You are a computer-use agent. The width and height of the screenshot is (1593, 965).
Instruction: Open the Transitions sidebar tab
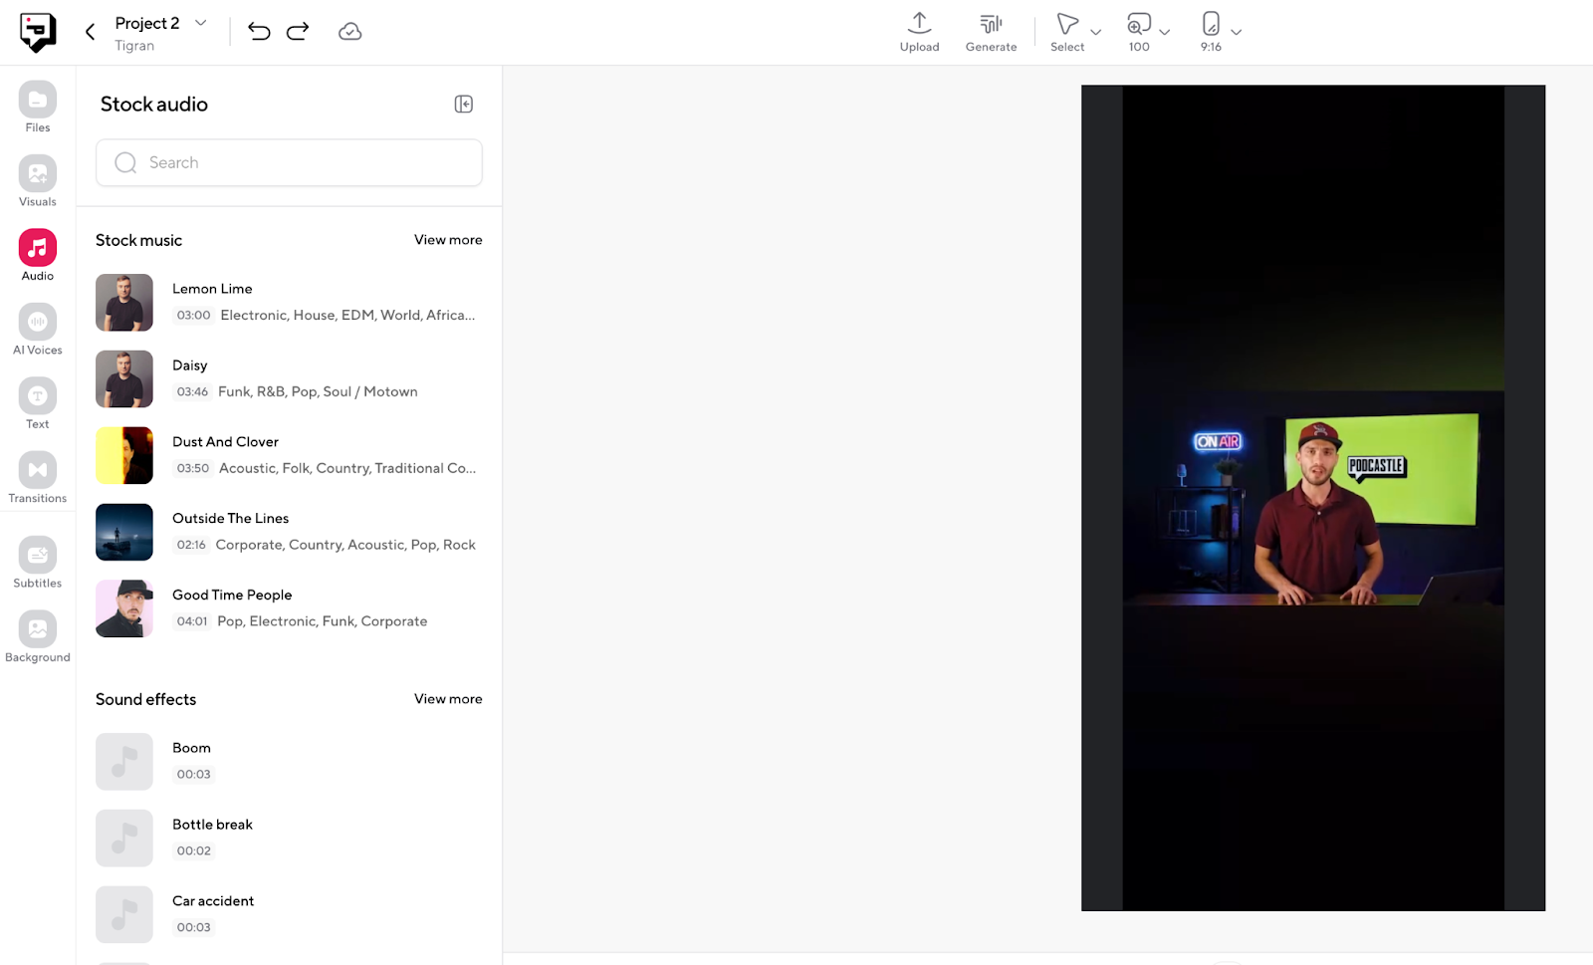(x=38, y=478)
